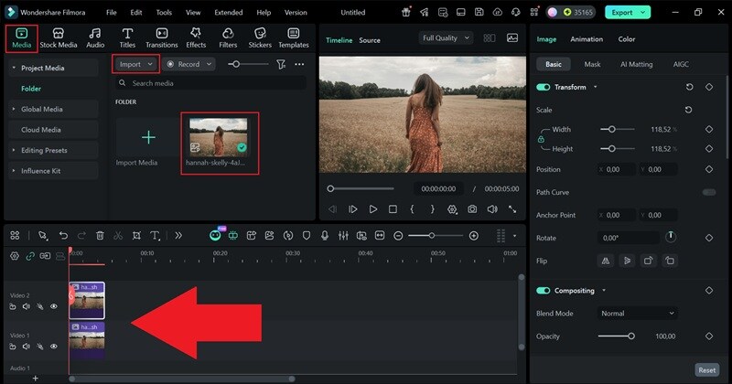This screenshot has width=732, height=384.
Task: Zoom out timeline with minus icon
Action: pyautogui.click(x=398, y=236)
